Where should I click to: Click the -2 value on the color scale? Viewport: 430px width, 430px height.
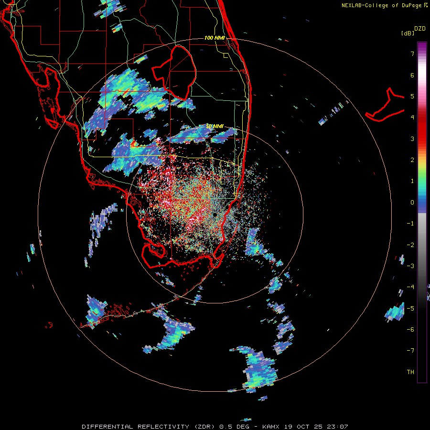(410, 245)
